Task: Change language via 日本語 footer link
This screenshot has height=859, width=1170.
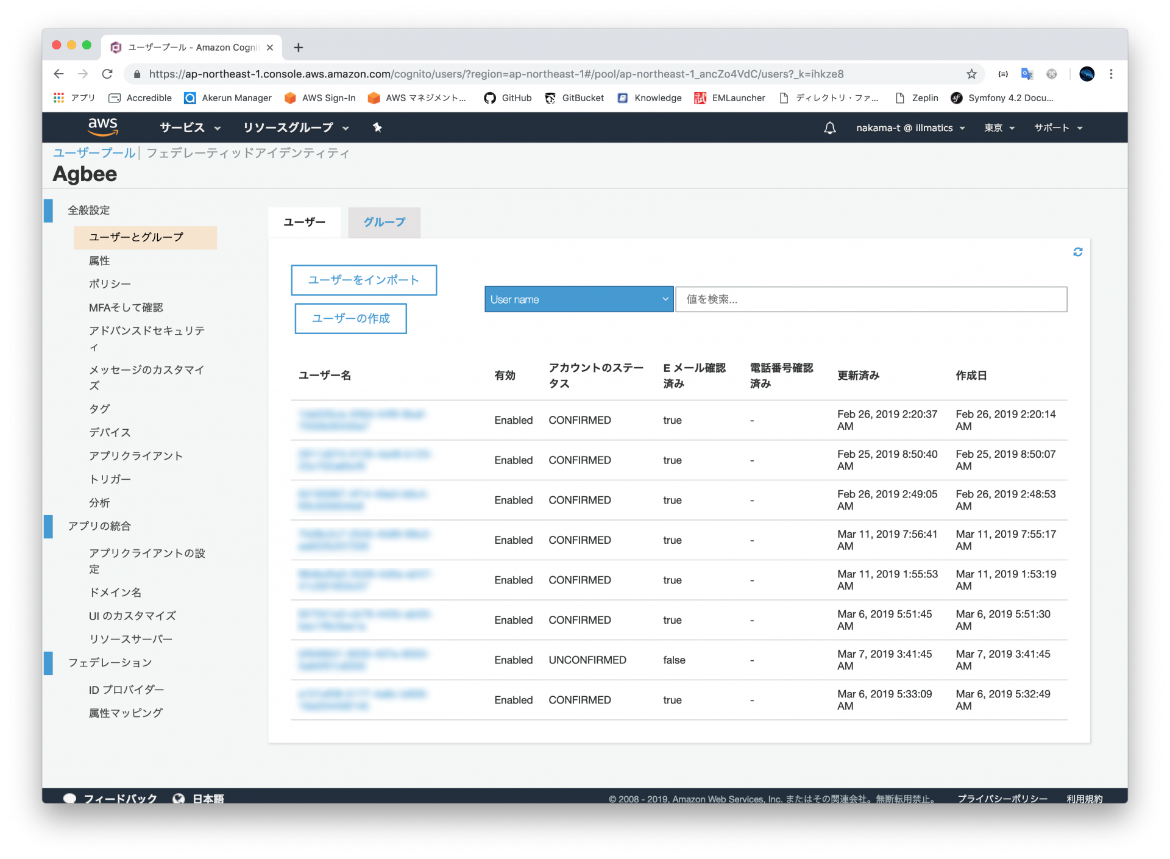Action: [198, 799]
